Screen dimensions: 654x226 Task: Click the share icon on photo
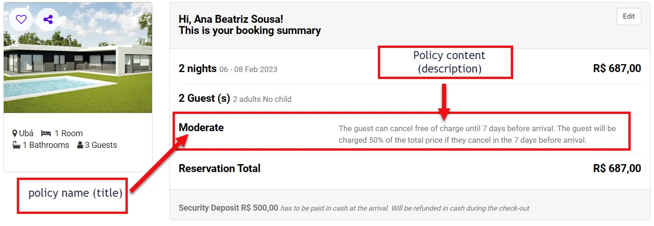point(48,20)
